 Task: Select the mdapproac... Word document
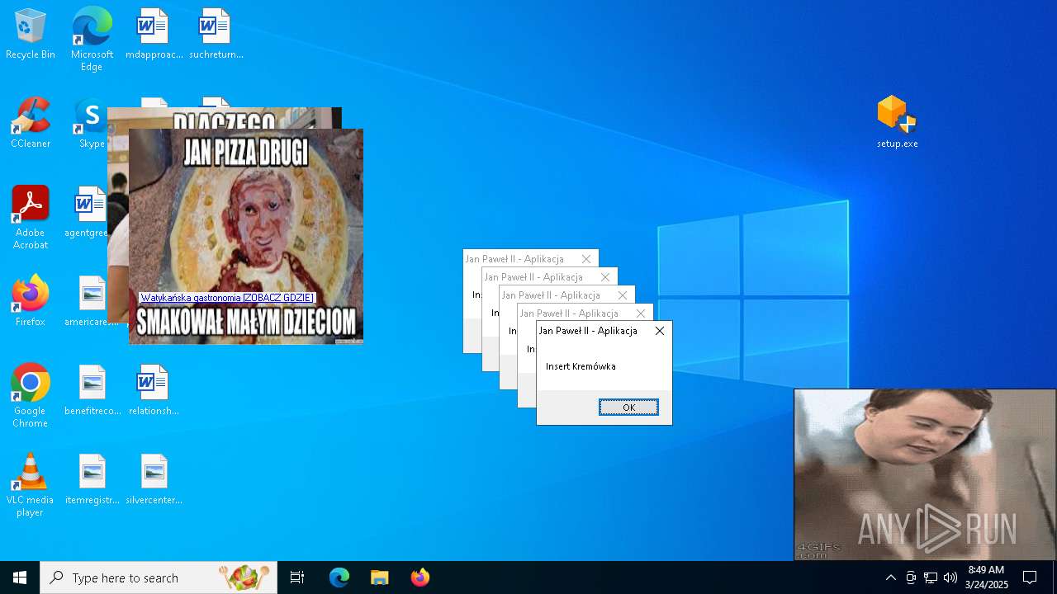pyautogui.click(x=154, y=35)
